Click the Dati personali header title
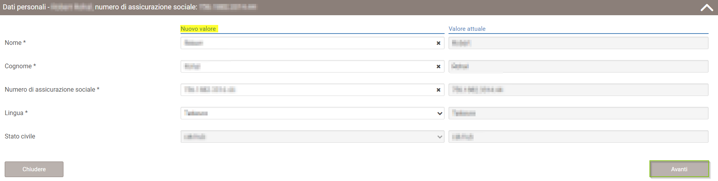This screenshot has width=718, height=181. tap(24, 7)
